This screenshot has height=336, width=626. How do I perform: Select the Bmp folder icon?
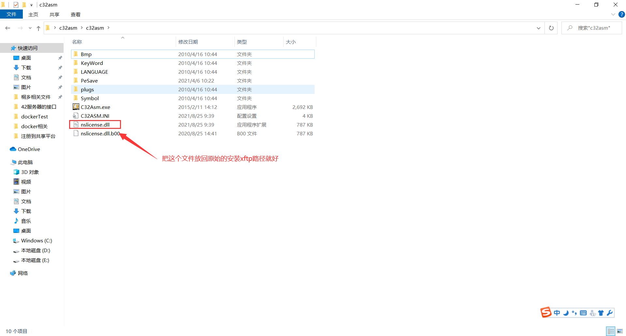pyautogui.click(x=76, y=54)
